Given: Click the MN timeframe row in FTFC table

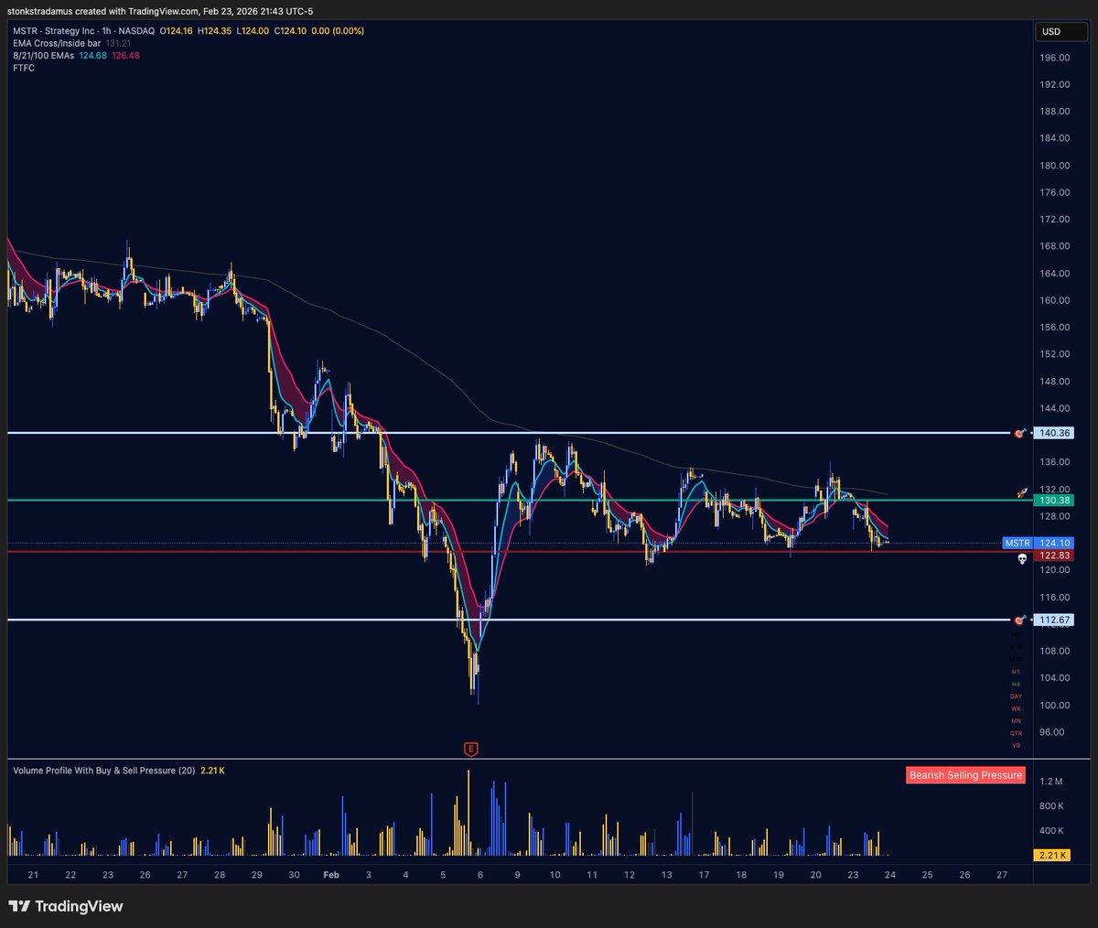Looking at the screenshot, I should [x=1016, y=721].
